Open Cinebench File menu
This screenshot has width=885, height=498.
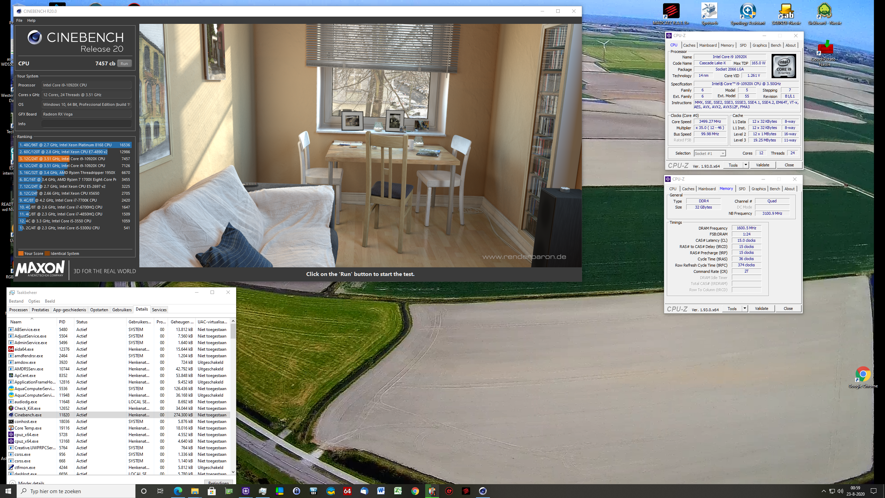(19, 20)
